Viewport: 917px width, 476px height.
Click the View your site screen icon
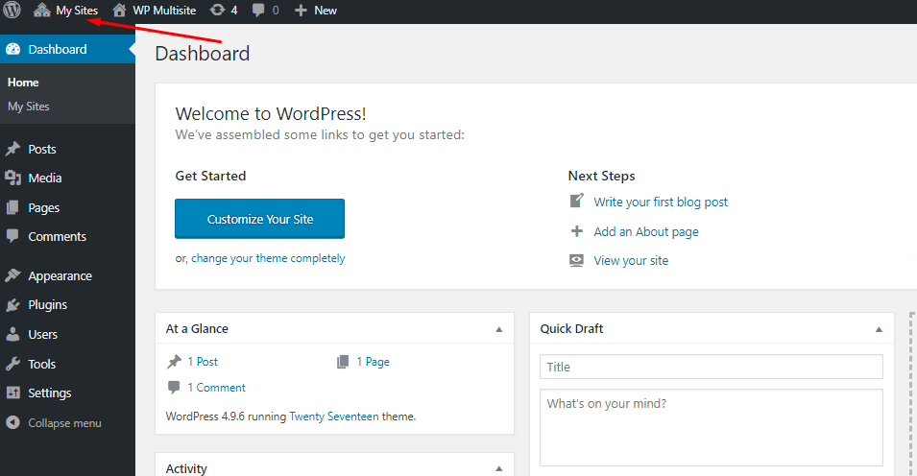[577, 260]
